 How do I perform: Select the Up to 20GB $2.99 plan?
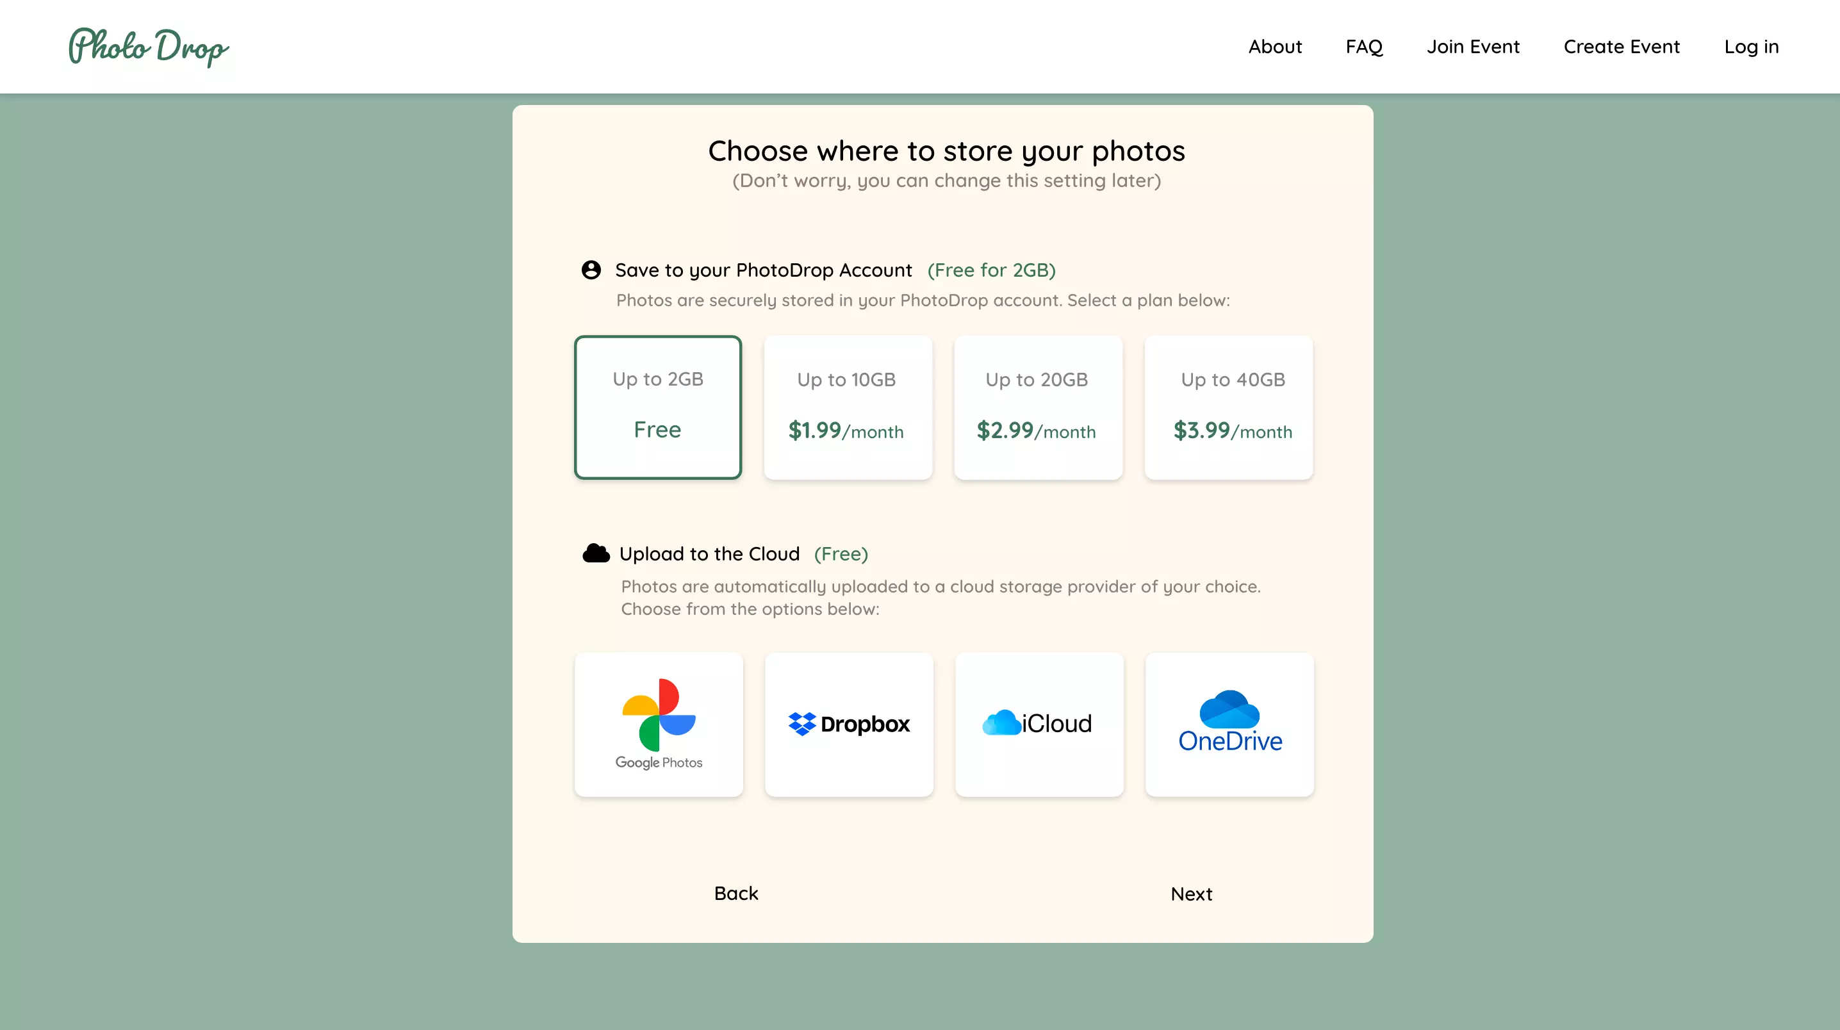coord(1038,407)
